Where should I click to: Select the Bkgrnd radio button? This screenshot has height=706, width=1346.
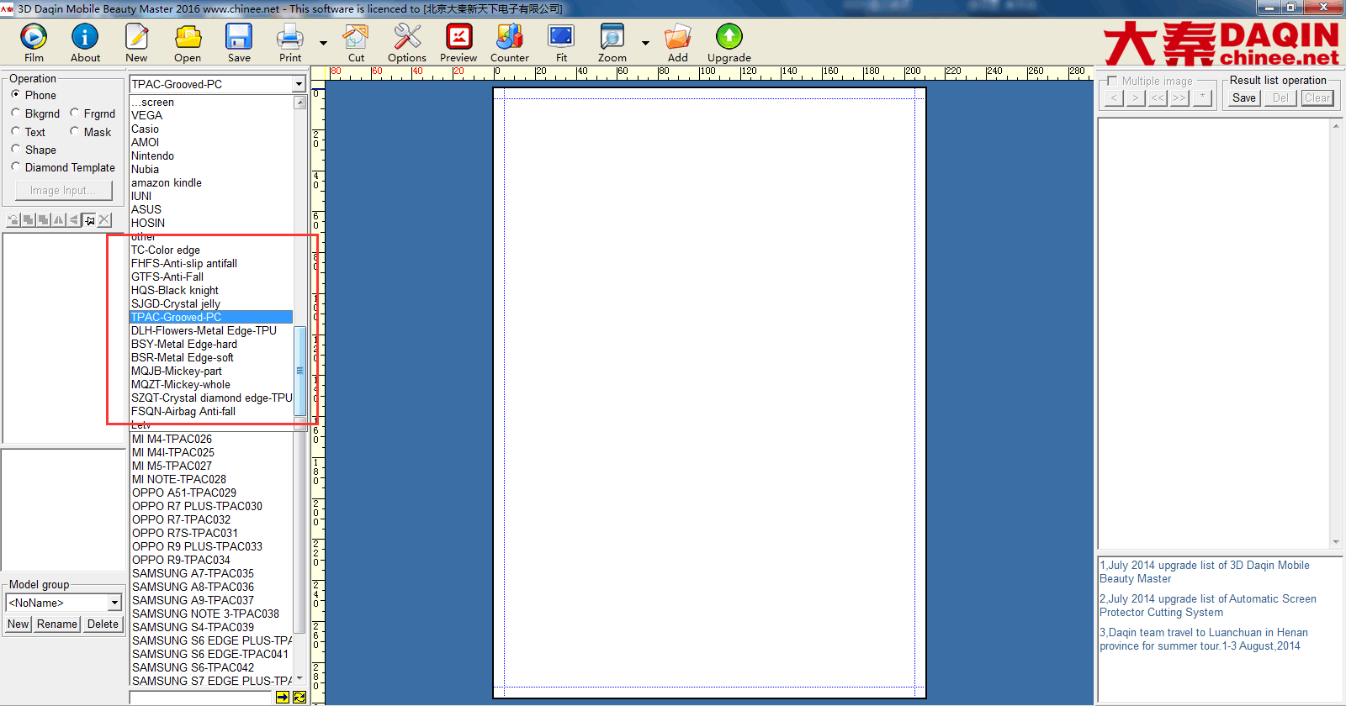16,113
